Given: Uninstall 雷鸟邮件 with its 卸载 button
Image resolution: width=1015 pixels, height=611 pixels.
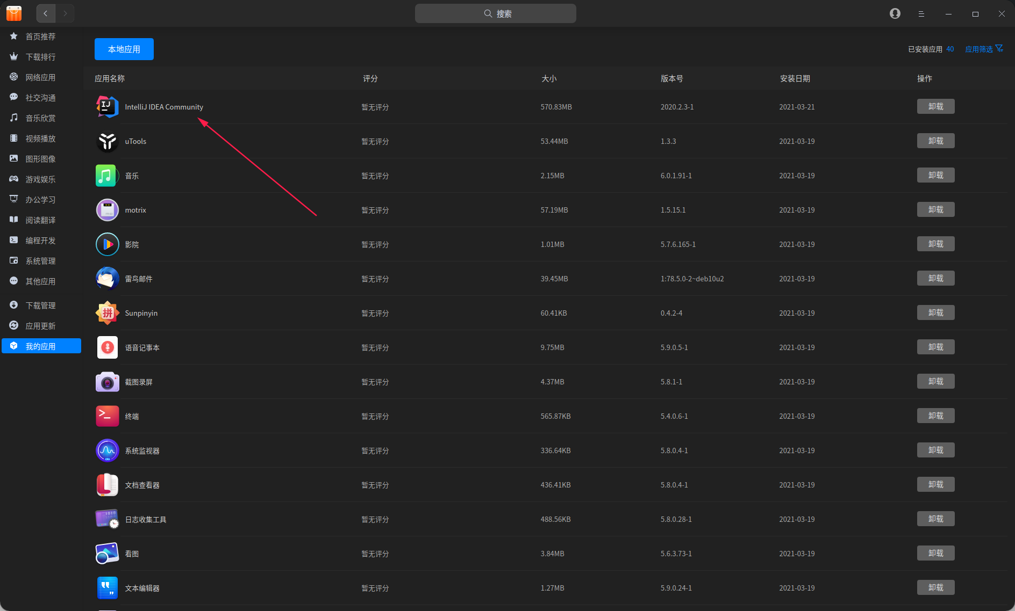Looking at the screenshot, I should (x=936, y=278).
